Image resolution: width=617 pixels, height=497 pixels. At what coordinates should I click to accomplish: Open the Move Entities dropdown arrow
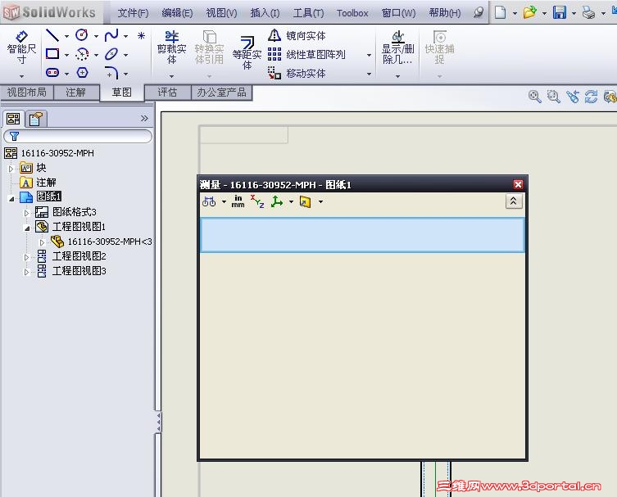369,74
